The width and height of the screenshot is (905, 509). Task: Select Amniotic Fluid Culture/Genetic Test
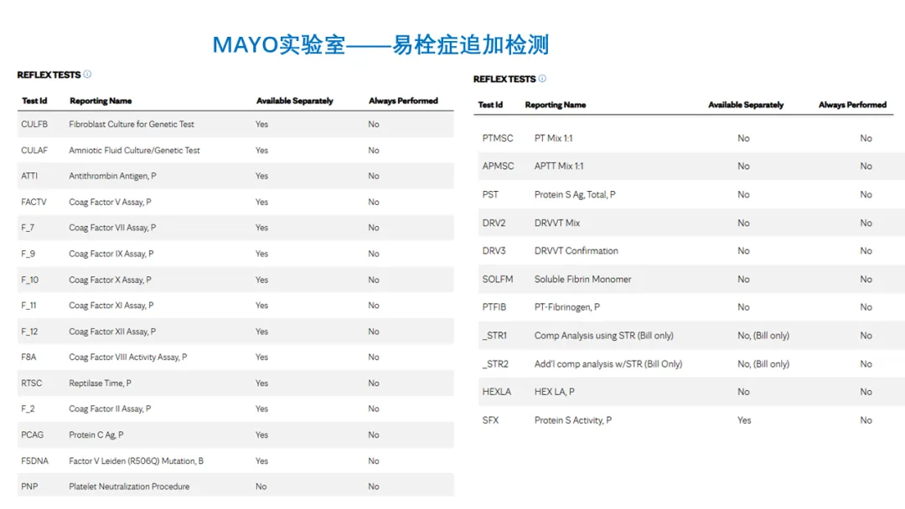click(x=134, y=151)
